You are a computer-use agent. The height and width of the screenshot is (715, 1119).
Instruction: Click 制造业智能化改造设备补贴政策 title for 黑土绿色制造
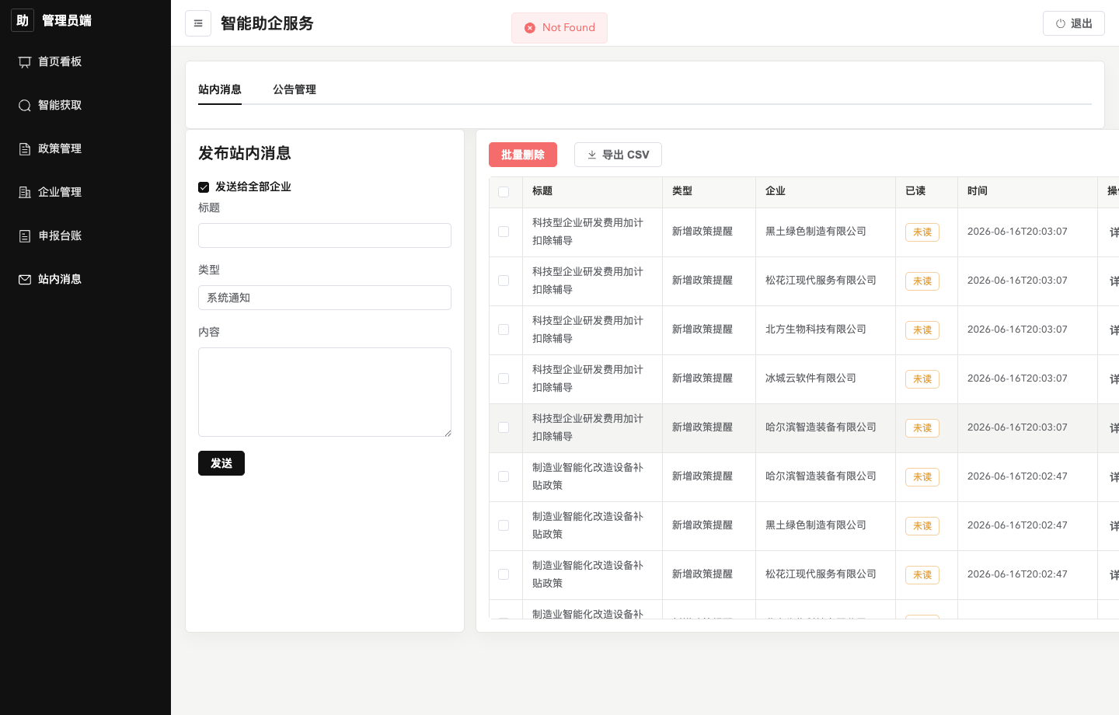pos(587,525)
